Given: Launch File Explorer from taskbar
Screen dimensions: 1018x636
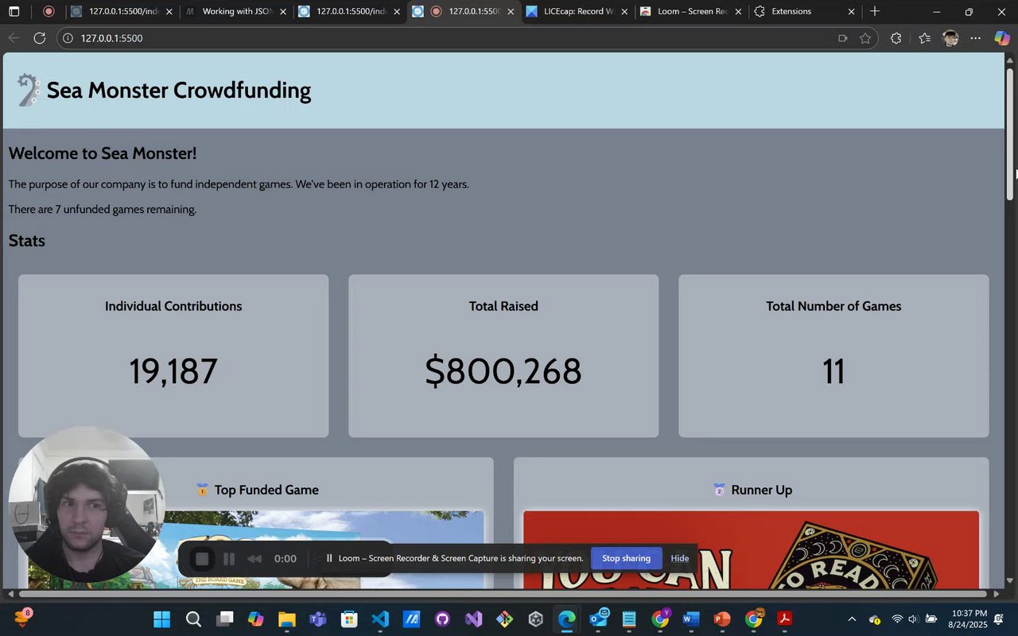Looking at the screenshot, I should tap(287, 619).
